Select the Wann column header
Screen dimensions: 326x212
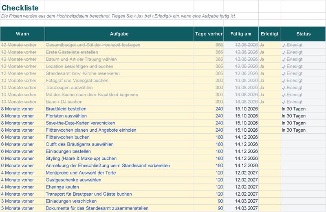[22, 34]
